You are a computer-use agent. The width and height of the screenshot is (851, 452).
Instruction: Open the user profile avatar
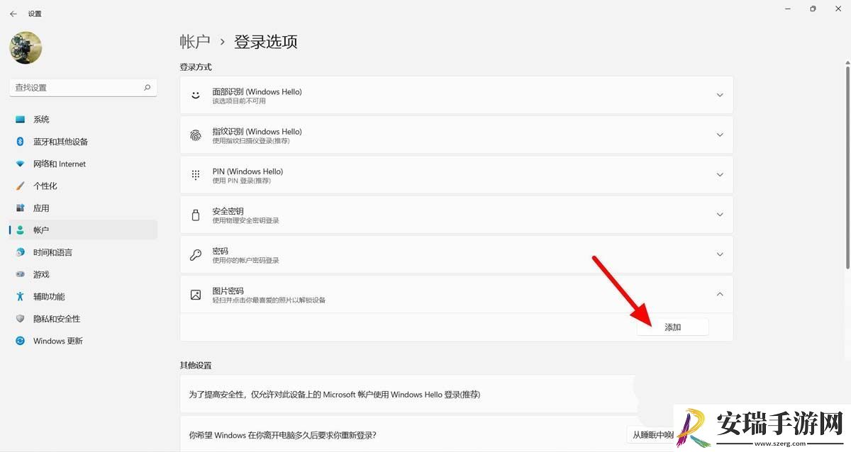[26, 48]
